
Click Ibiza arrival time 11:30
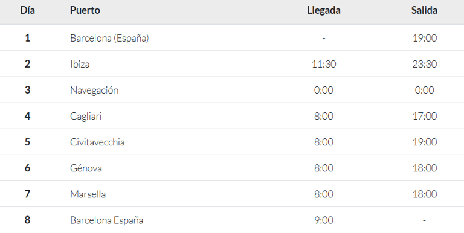(324, 64)
